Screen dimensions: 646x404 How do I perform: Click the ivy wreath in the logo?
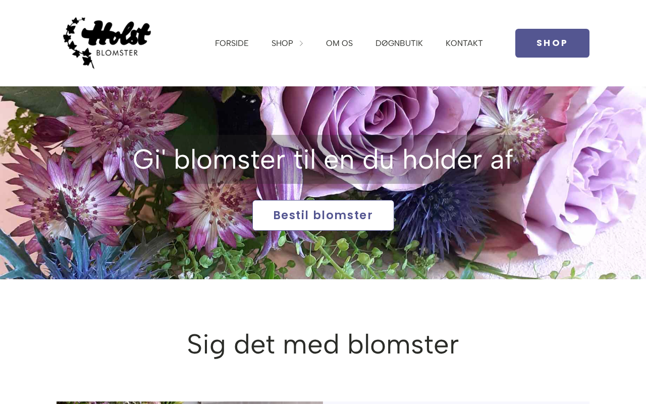[76, 43]
